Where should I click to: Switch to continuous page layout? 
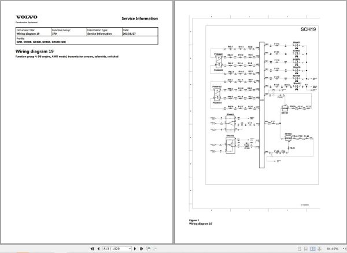click(305, 249)
